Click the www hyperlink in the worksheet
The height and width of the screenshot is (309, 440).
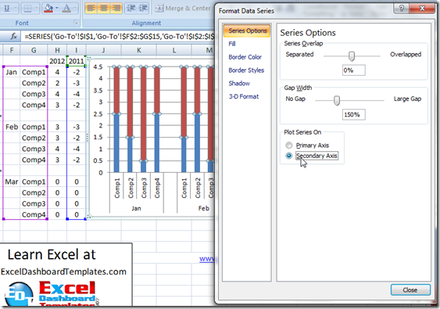pos(207,259)
